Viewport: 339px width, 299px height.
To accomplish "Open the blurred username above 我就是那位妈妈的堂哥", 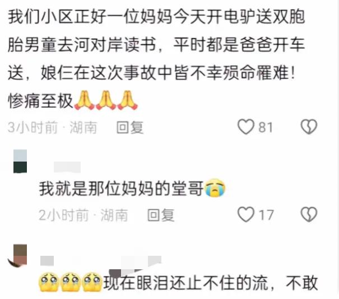I will pos(67,167).
